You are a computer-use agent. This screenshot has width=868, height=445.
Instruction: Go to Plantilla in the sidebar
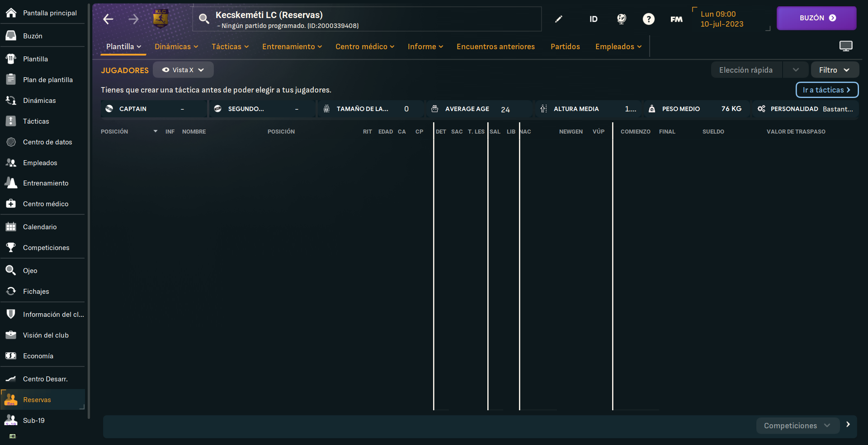42,59
